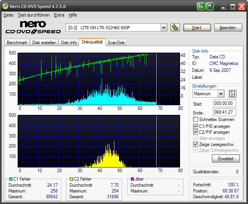Viewport: 248px width, 204px height.
Task: Click the C1 error graph area
Action: (x=99, y=79)
